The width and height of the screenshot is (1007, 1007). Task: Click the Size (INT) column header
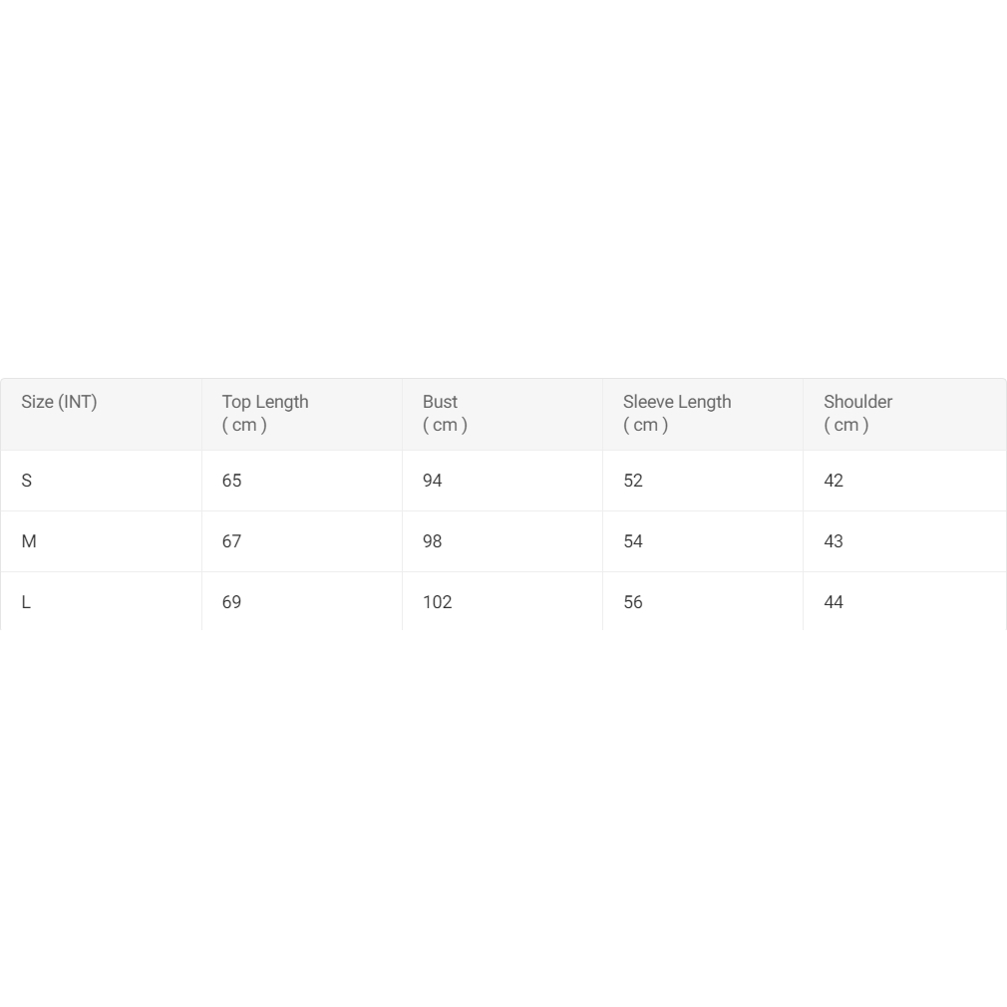coord(59,402)
